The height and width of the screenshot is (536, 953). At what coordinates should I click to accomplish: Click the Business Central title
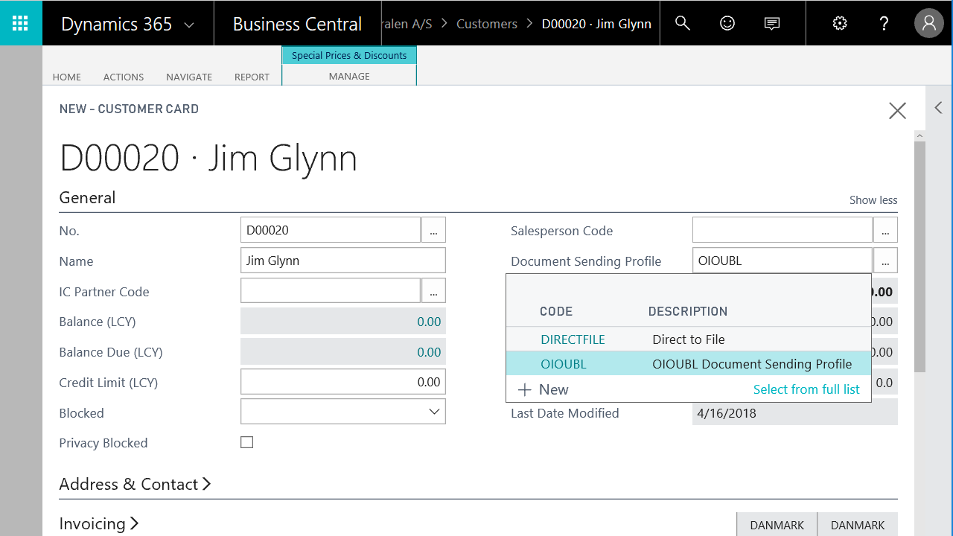pyautogui.click(x=297, y=24)
